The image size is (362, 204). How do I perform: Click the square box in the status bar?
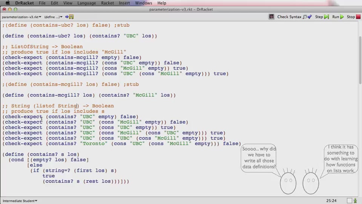350,201
